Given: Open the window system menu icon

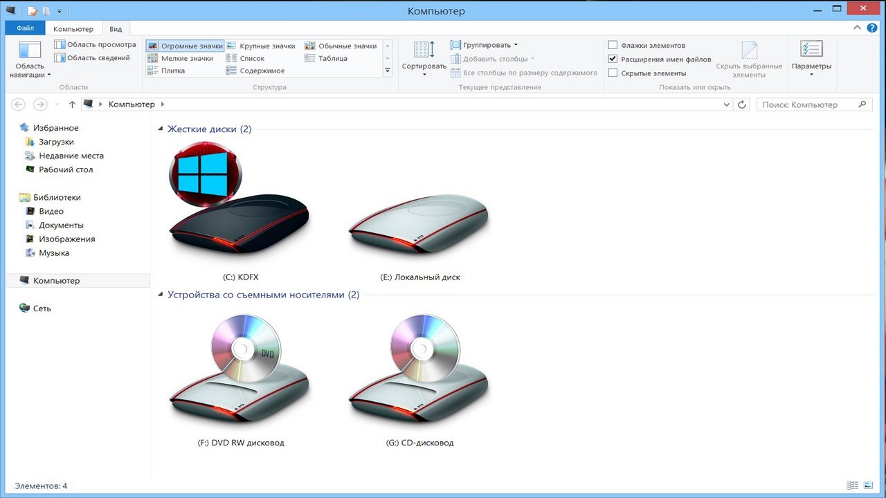Looking at the screenshot, I should click(11, 10).
